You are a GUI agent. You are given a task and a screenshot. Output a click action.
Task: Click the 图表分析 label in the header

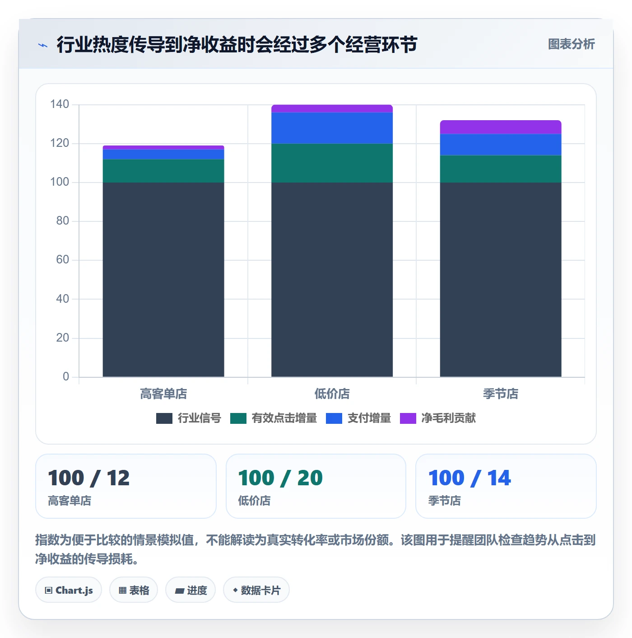point(571,44)
